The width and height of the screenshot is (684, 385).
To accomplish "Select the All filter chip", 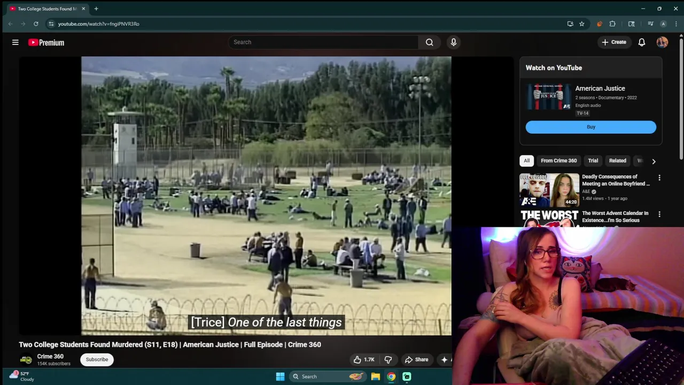I will click(526, 160).
